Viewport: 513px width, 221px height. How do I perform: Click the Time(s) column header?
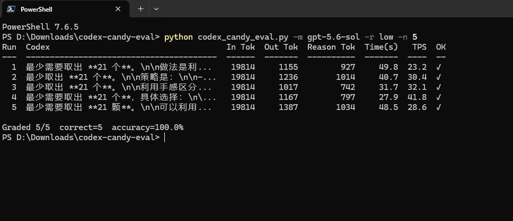tap(382, 47)
